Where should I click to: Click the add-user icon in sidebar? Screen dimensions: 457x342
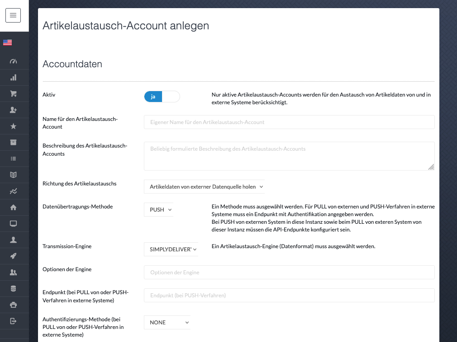pyautogui.click(x=14, y=110)
